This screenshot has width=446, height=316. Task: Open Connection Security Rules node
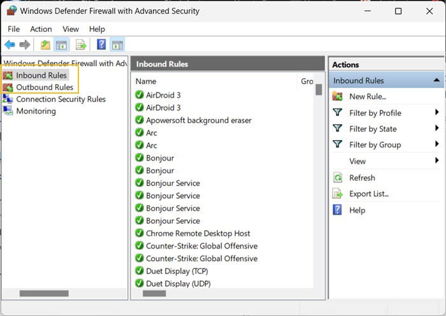pos(61,99)
